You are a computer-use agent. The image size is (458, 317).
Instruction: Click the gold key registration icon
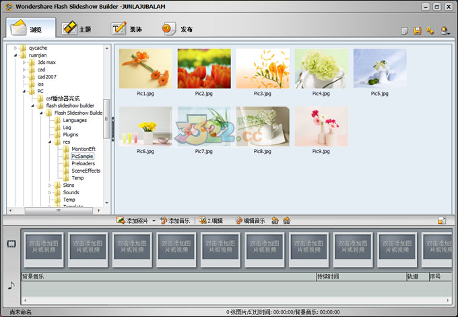pos(430,31)
